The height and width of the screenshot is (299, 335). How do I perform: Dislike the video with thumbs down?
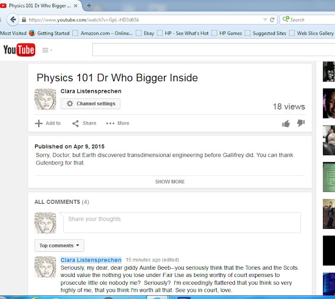click(301, 123)
